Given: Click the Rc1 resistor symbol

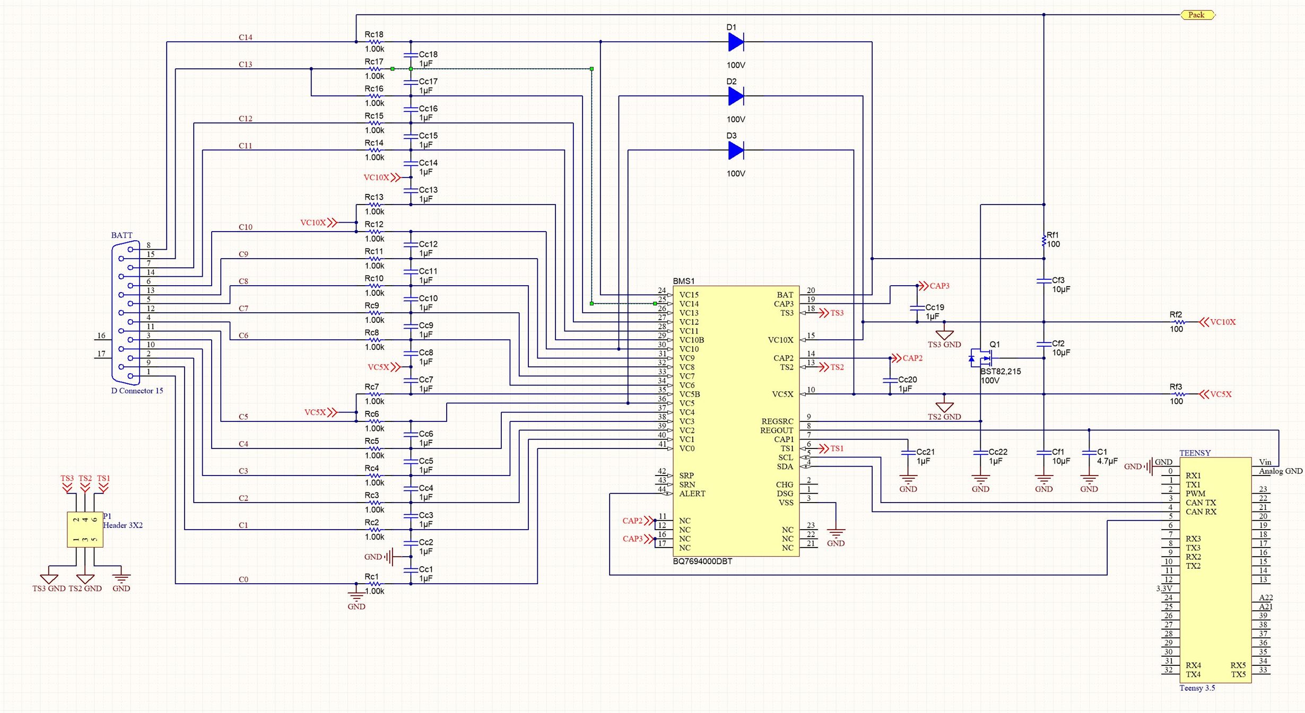Looking at the screenshot, I should [x=375, y=584].
